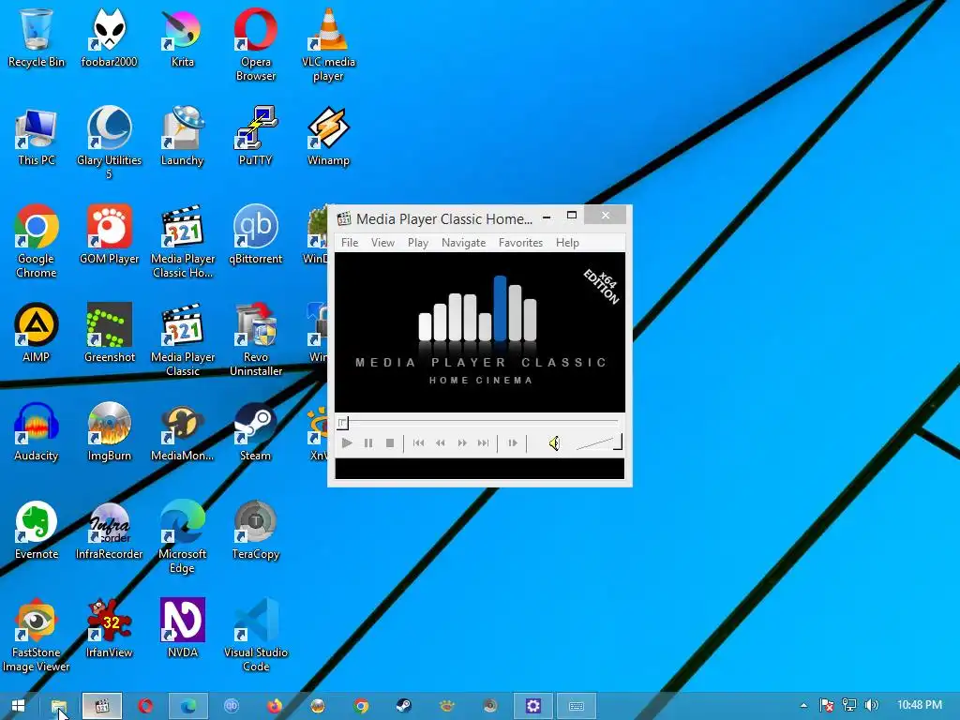
Task: Click the Play button in the player
Action: [347, 442]
